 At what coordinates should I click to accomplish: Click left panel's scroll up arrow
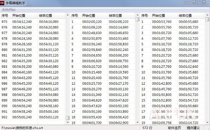pos(68,15)
